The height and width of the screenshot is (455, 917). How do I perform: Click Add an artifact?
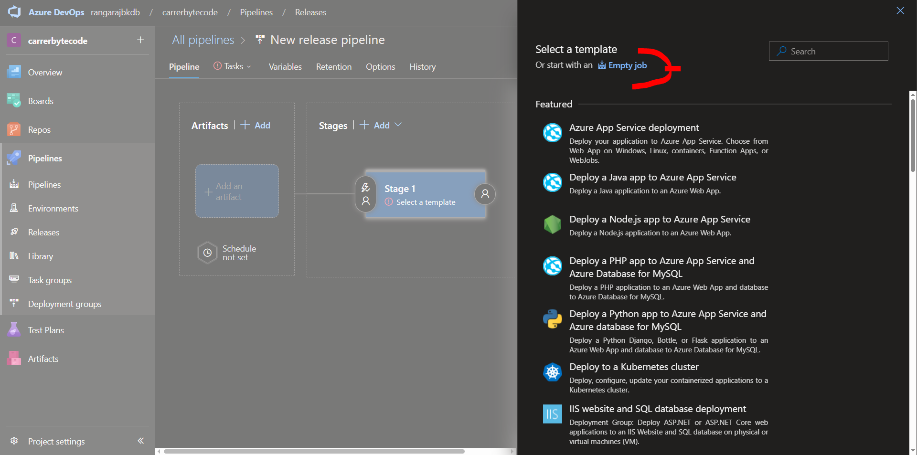click(x=236, y=191)
